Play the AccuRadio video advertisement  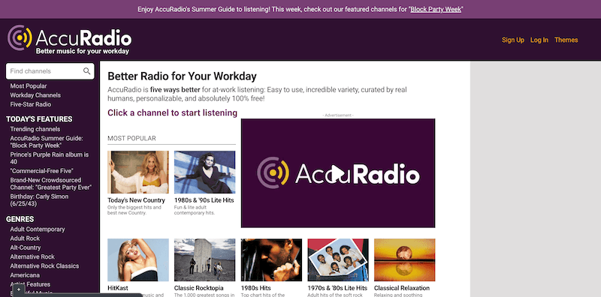coord(337,173)
